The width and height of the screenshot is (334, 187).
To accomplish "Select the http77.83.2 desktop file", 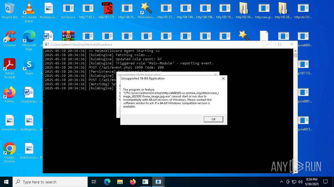I will 88,11.
